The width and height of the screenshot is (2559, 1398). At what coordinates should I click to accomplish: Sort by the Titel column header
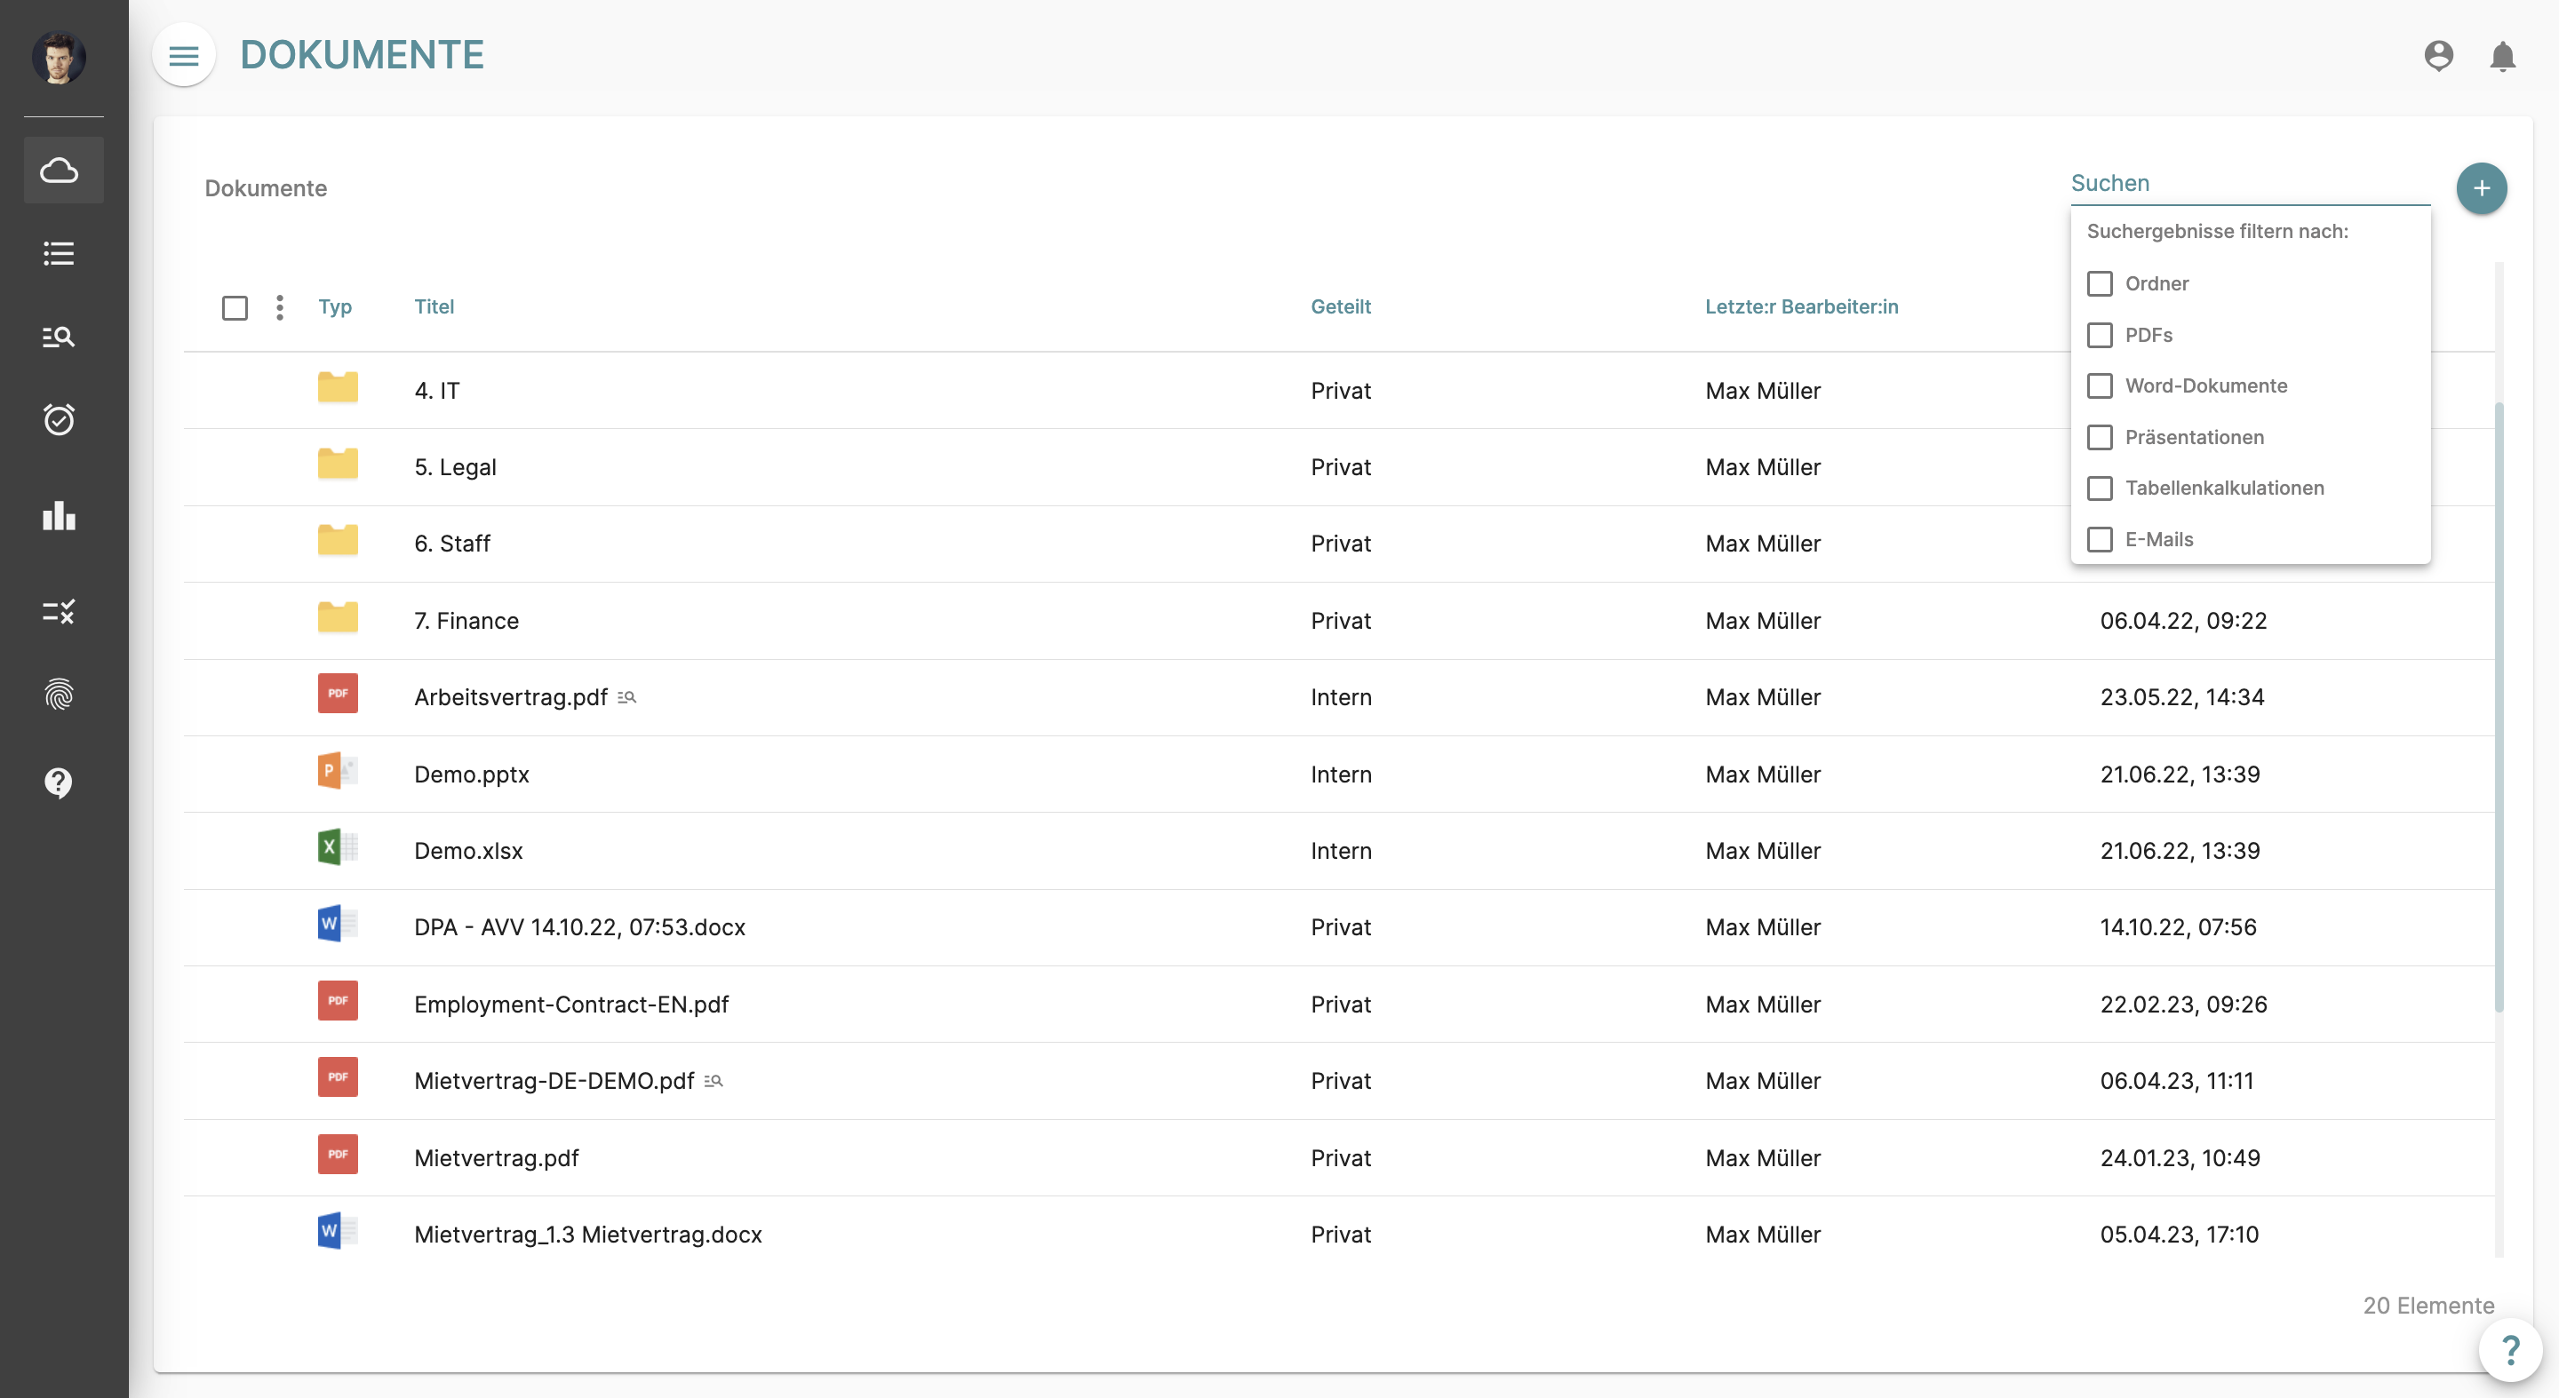point(434,306)
